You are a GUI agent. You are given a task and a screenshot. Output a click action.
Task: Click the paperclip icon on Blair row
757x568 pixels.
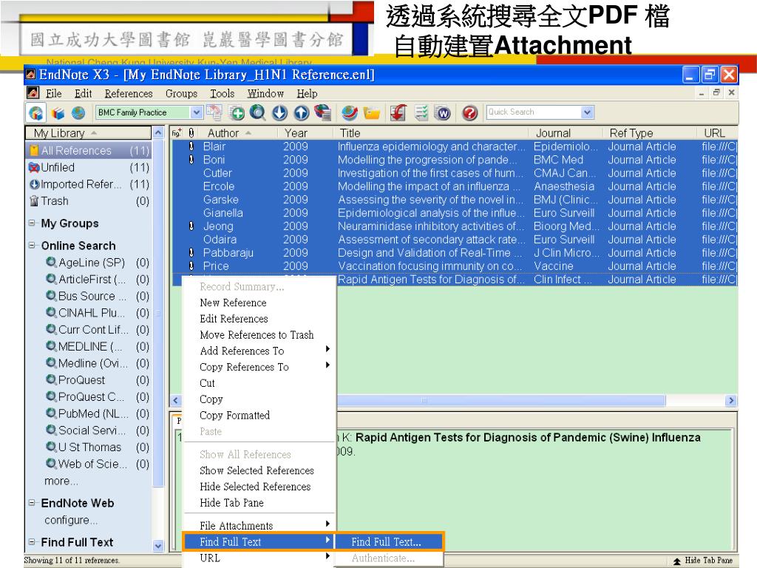(x=191, y=146)
